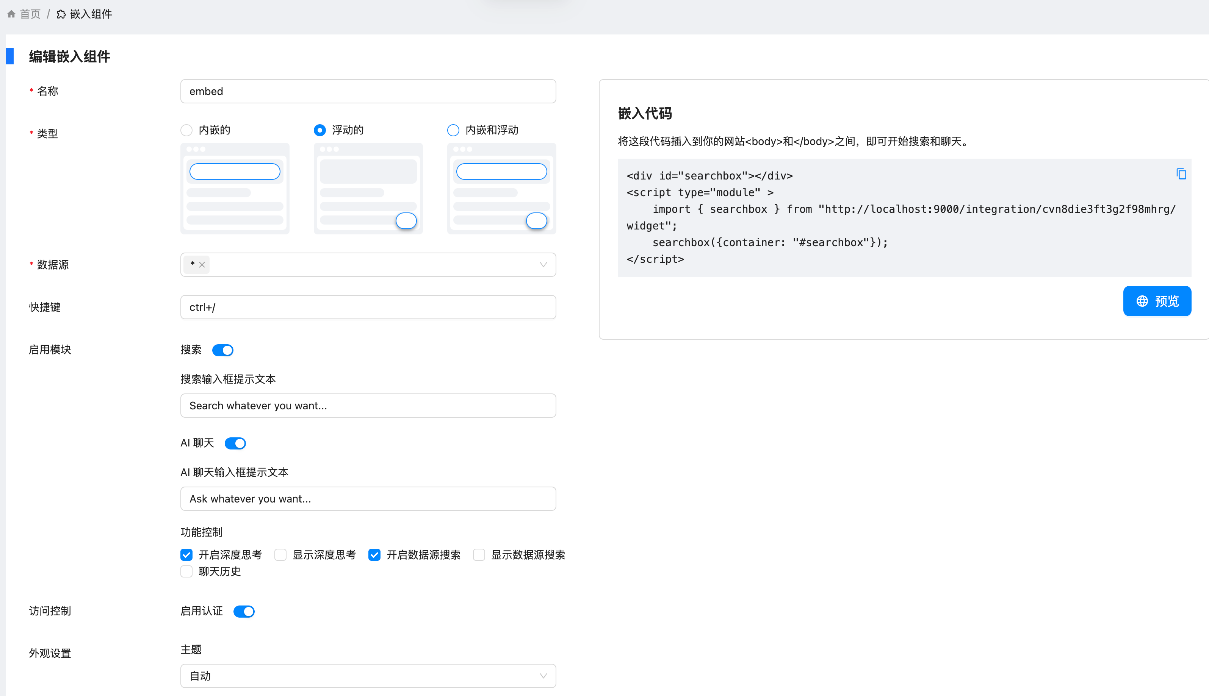
Task: Select the 内嵌的 layout thumbnail
Action: coord(235,188)
